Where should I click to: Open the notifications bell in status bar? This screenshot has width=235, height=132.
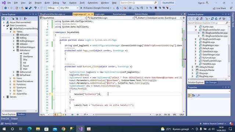coord(231,124)
